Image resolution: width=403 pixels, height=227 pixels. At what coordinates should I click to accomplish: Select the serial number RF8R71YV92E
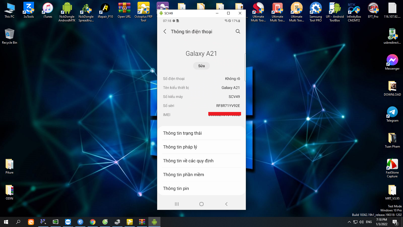coord(228,106)
